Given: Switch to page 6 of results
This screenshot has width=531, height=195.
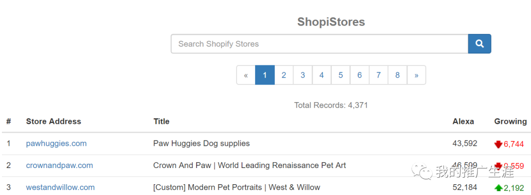Looking at the screenshot, I should 359,75.
